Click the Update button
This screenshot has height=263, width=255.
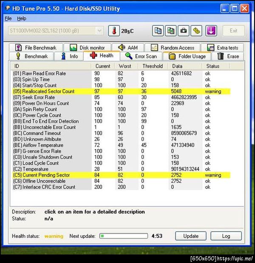point(191,236)
